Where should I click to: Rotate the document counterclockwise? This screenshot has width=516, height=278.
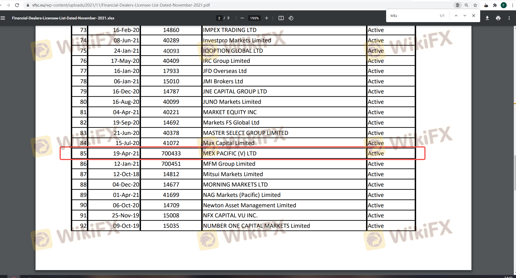pyautogui.click(x=291, y=18)
